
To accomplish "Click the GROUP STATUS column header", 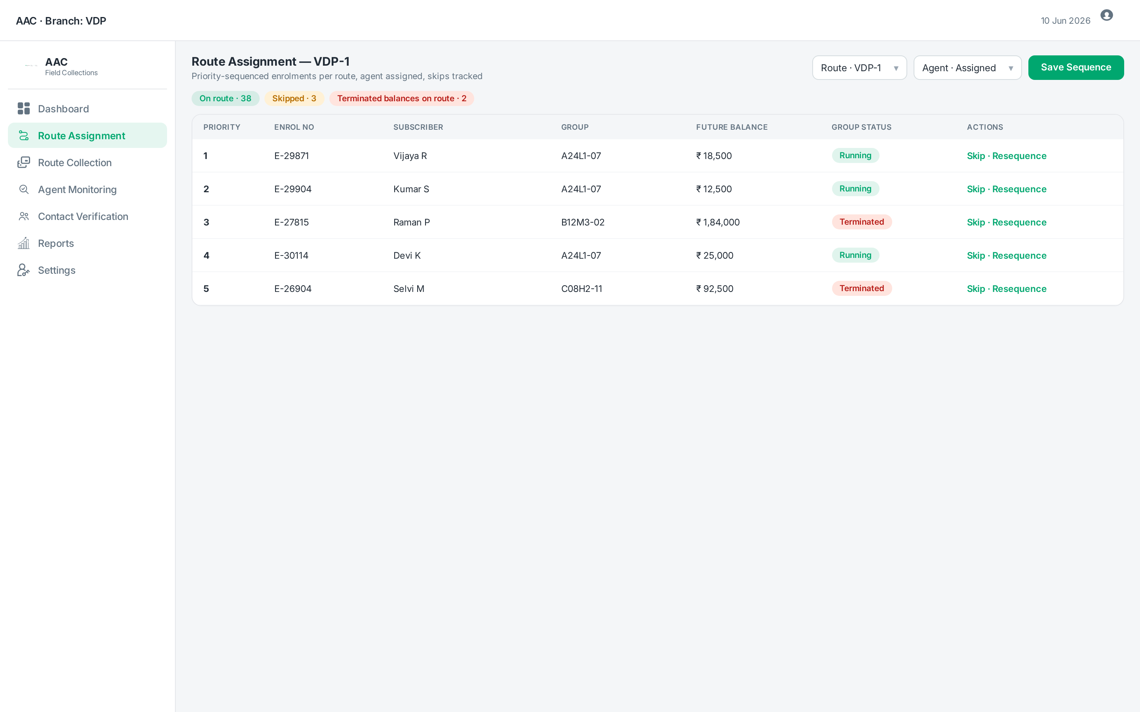I will 861,127.
